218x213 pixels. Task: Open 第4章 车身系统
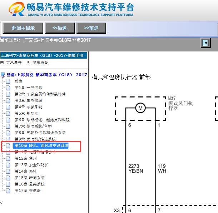tap(28, 107)
